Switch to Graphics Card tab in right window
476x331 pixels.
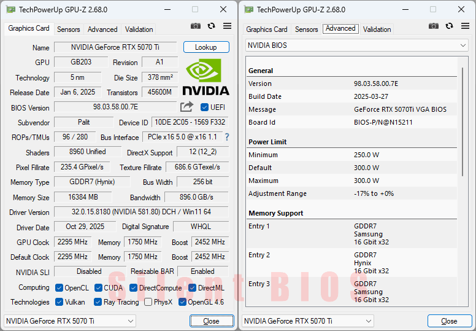tap(267, 29)
